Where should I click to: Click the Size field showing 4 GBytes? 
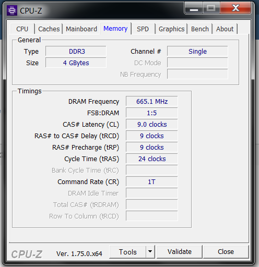click(x=76, y=63)
